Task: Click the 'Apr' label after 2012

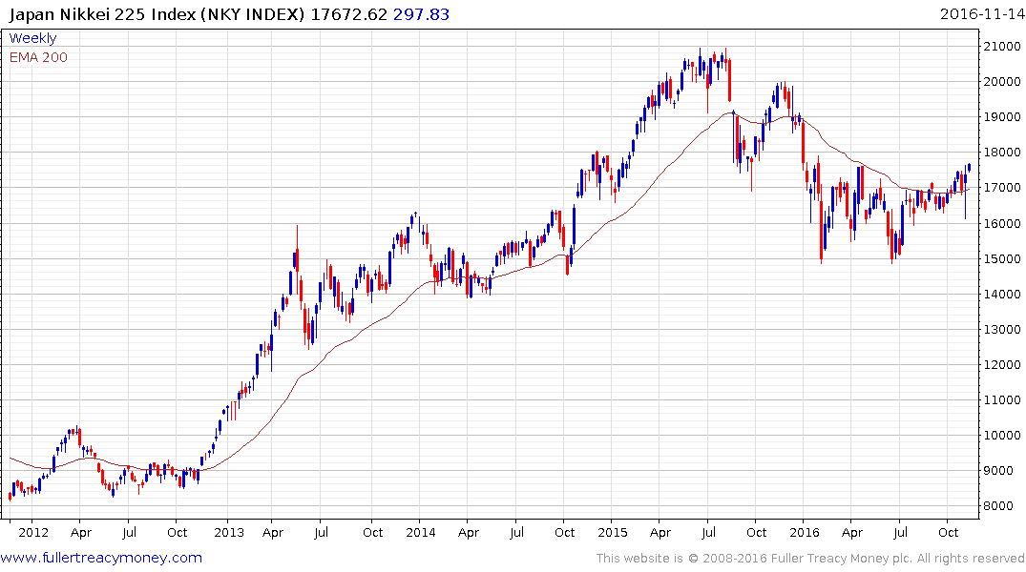Action: (81, 533)
